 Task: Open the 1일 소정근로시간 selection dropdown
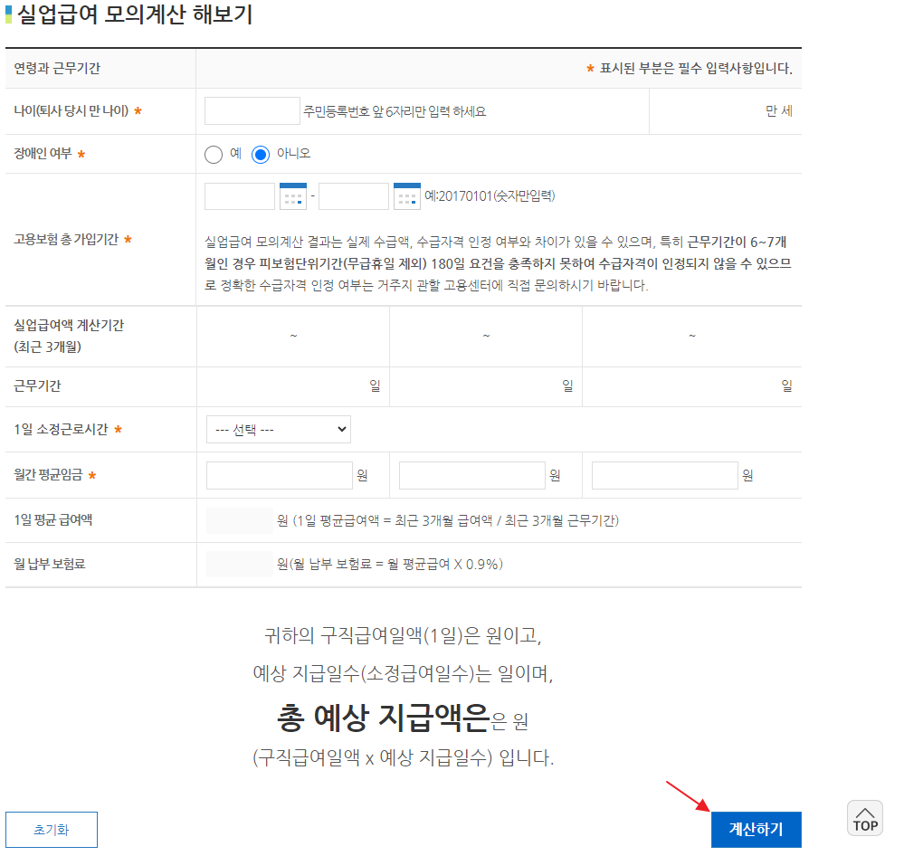[x=278, y=429]
